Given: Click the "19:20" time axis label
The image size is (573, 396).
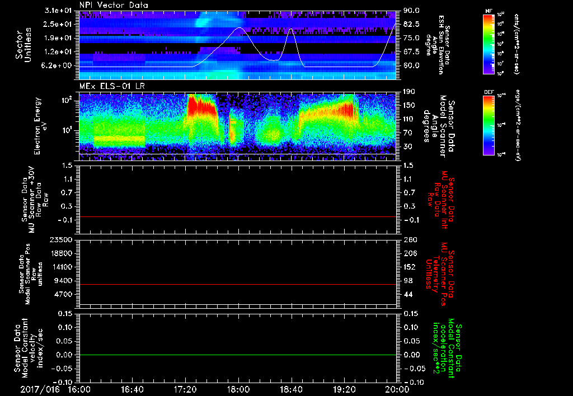Looking at the screenshot, I should click(344, 389).
